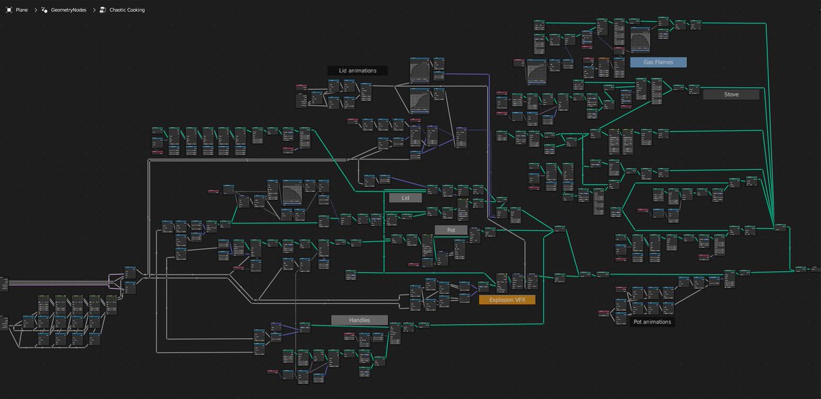
Task: Select the Stove frame label
Action: 731,94
